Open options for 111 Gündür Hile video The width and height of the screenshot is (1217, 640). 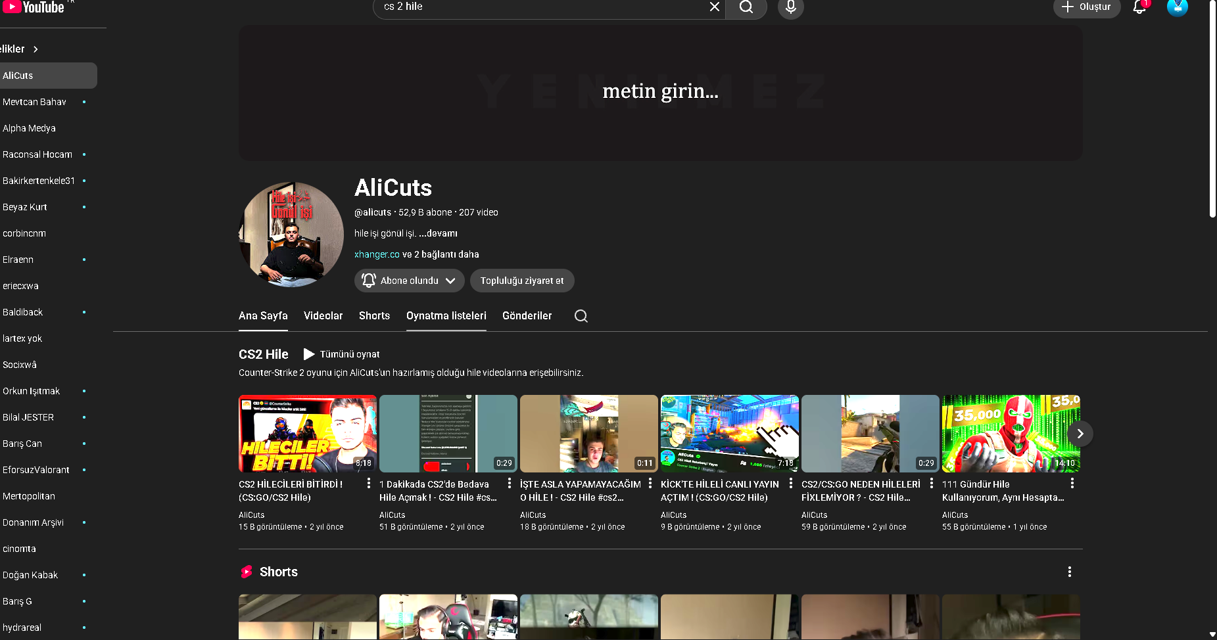(1072, 484)
